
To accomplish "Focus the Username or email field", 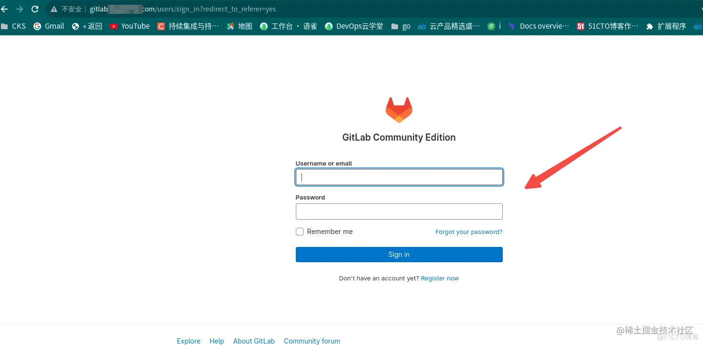I will coord(399,177).
